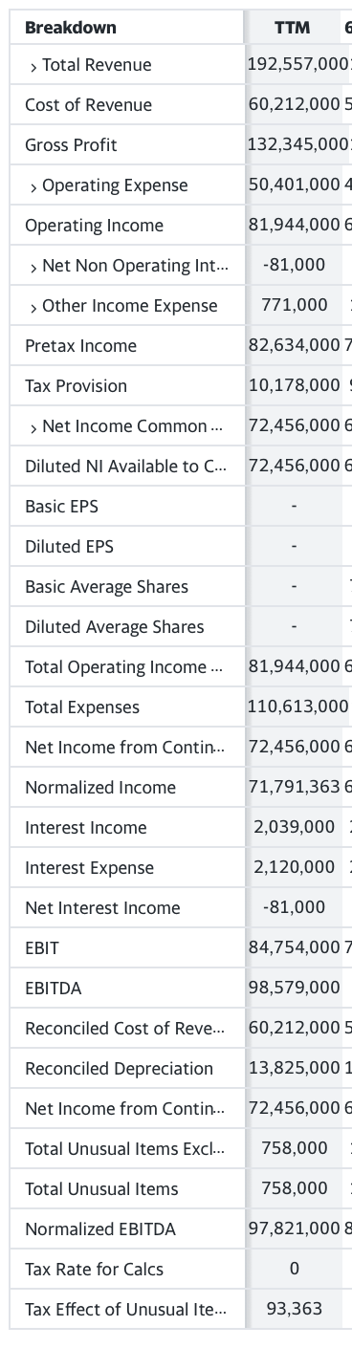The height and width of the screenshot is (1348, 352).
Task: Select TTM value 97,821,000
Action: click(294, 1229)
